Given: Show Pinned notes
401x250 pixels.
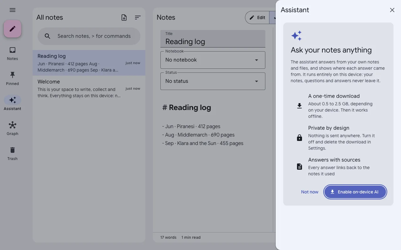Looking at the screenshot, I should 13,78.
